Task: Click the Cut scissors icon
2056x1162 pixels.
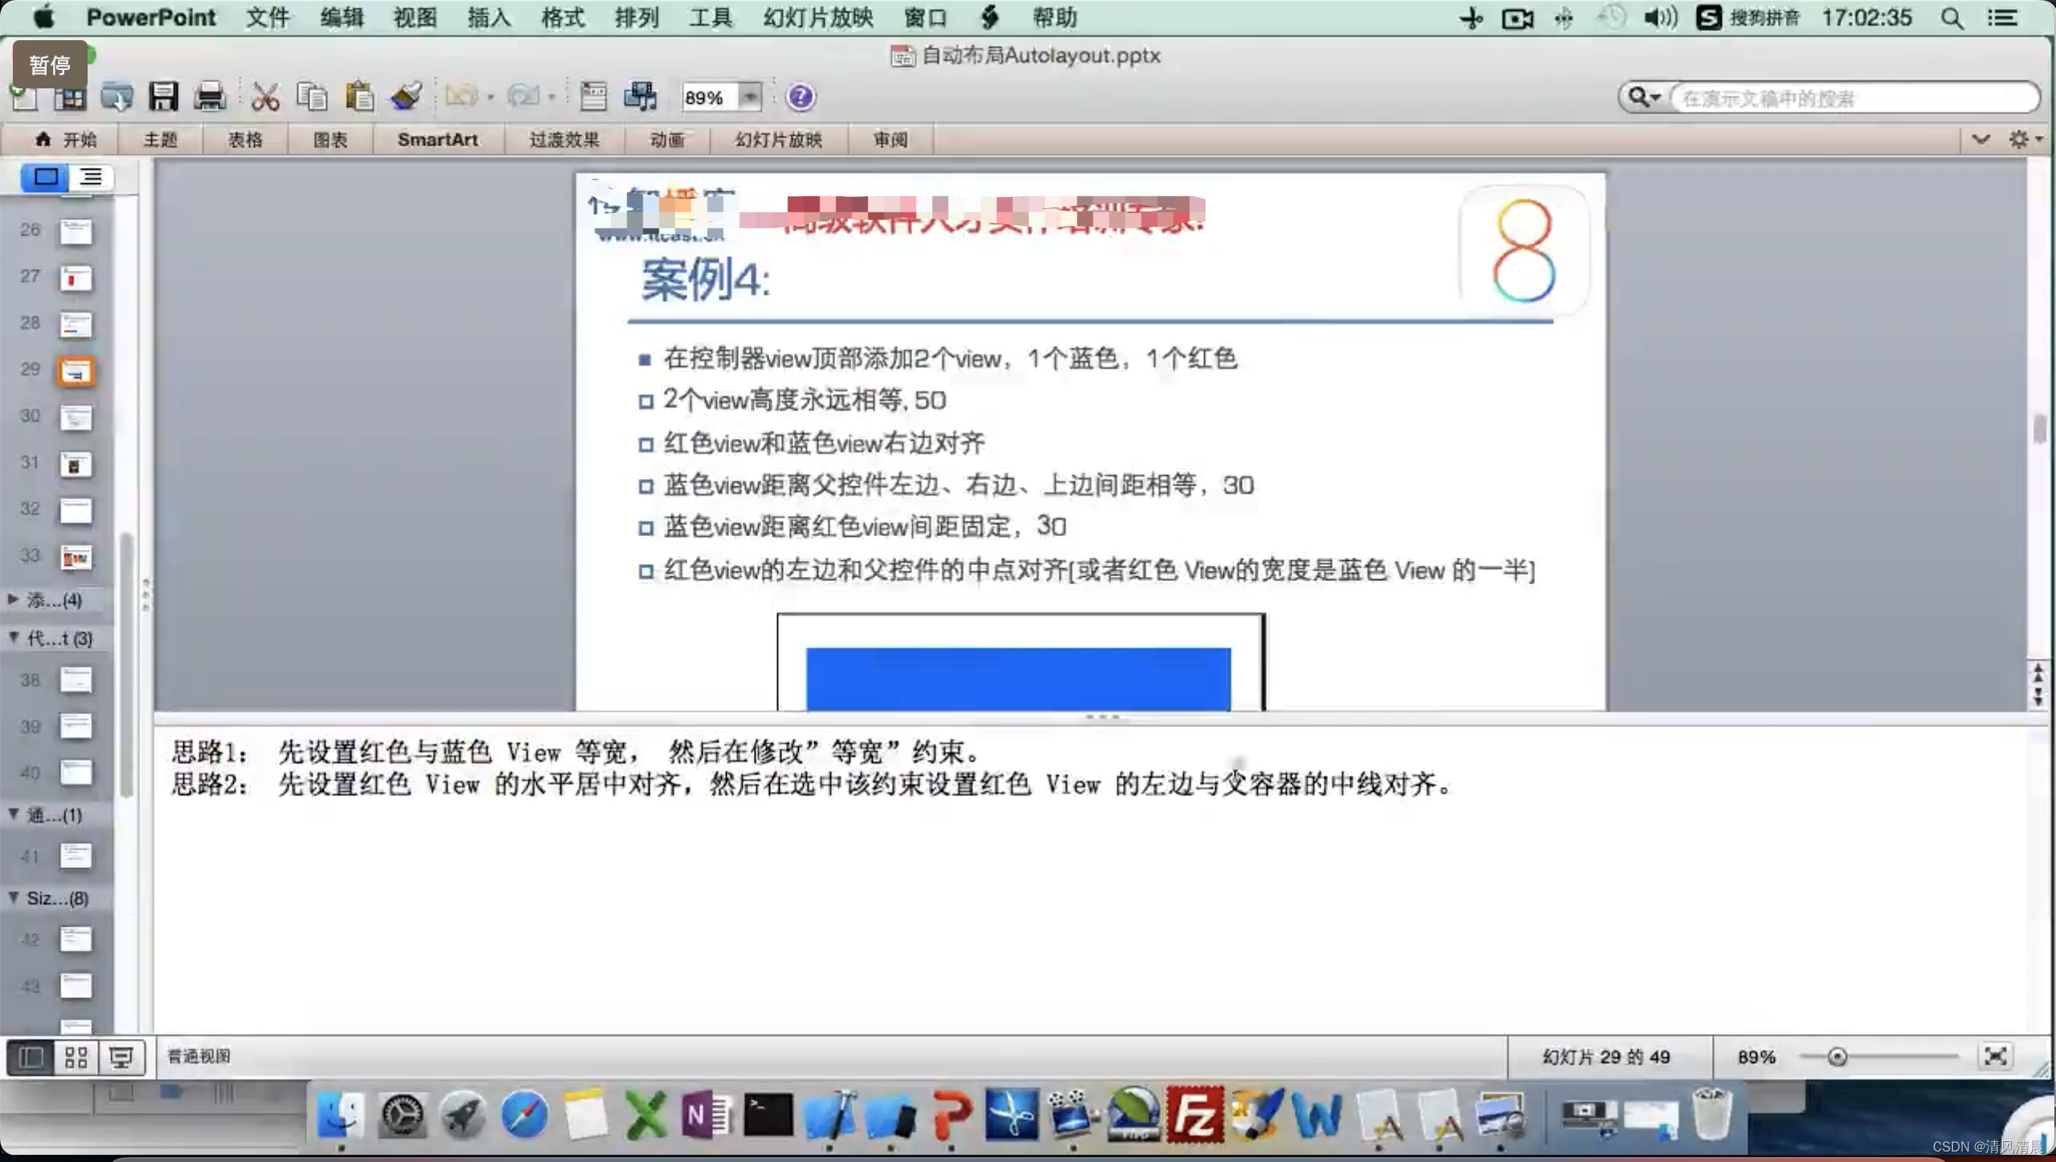Action: (264, 97)
